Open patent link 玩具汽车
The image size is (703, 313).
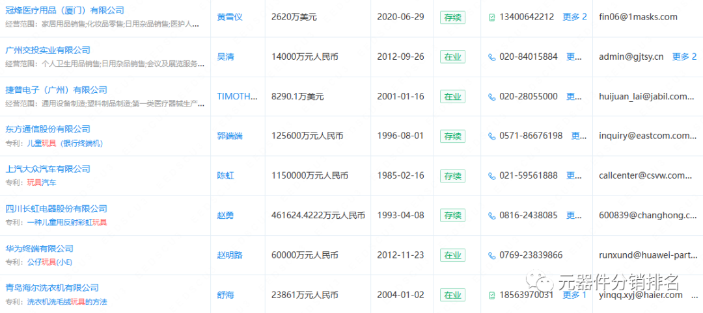(x=42, y=183)
